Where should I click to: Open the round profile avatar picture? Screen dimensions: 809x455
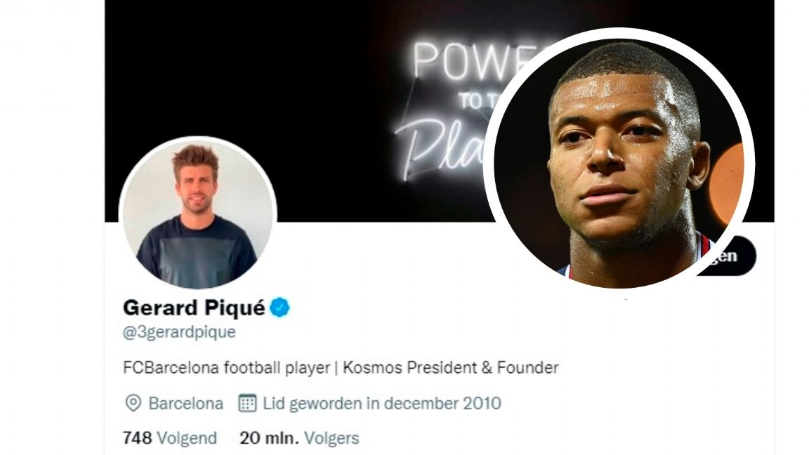tap(197, 213)
